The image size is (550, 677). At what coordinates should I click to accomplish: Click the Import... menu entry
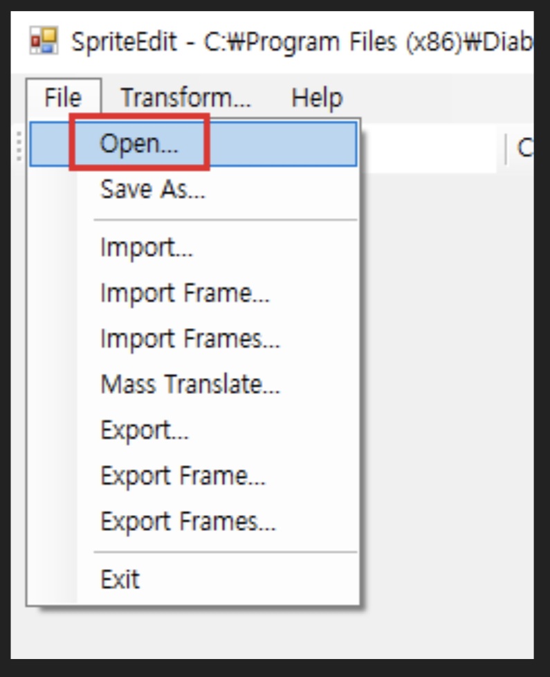146,247
